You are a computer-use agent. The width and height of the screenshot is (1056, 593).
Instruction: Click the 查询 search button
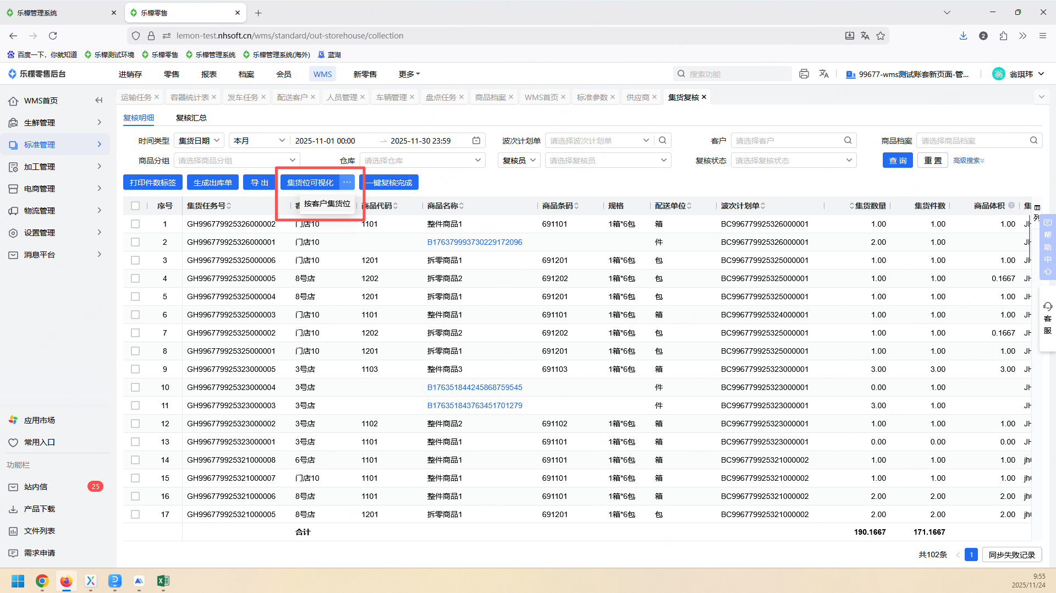tap(897, 161)
